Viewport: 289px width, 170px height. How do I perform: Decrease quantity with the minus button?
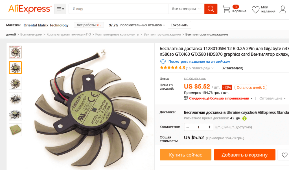tap(188, 127)
